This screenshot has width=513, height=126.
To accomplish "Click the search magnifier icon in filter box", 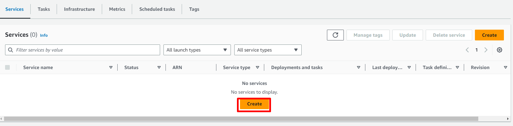I will click(x=11, y=50).
